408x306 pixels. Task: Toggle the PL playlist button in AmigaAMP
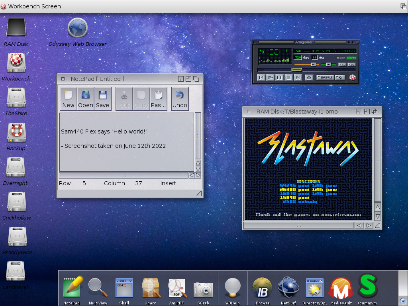coord(351,65)
